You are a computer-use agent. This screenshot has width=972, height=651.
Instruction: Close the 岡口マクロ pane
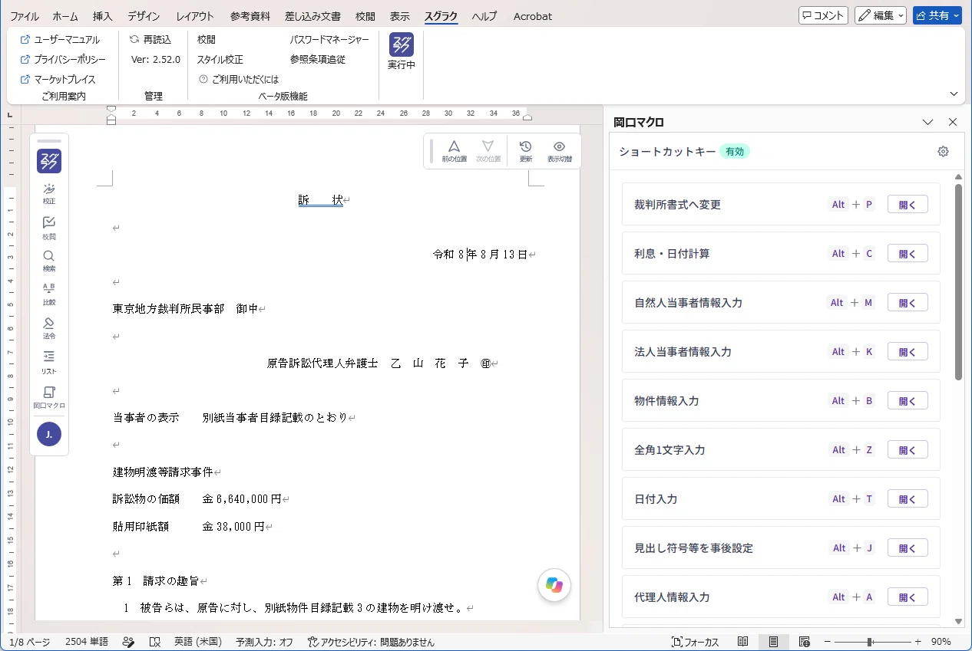point(953,122)
